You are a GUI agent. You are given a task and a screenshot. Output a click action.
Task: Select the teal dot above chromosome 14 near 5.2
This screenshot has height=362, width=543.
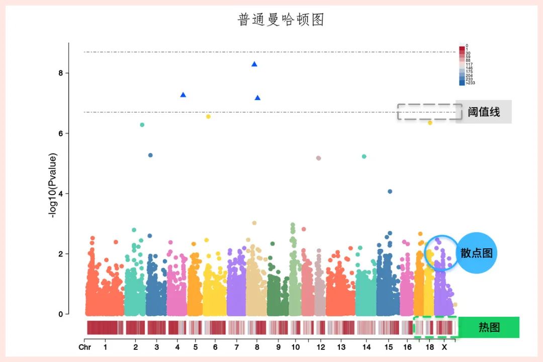(x=364, y=157)
